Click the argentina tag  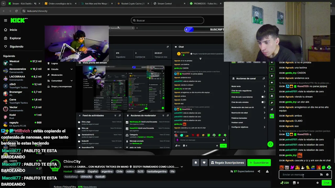coord(107,172)
